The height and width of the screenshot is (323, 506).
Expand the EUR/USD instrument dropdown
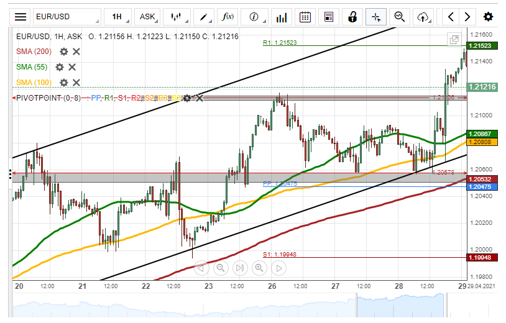point(66,17)
